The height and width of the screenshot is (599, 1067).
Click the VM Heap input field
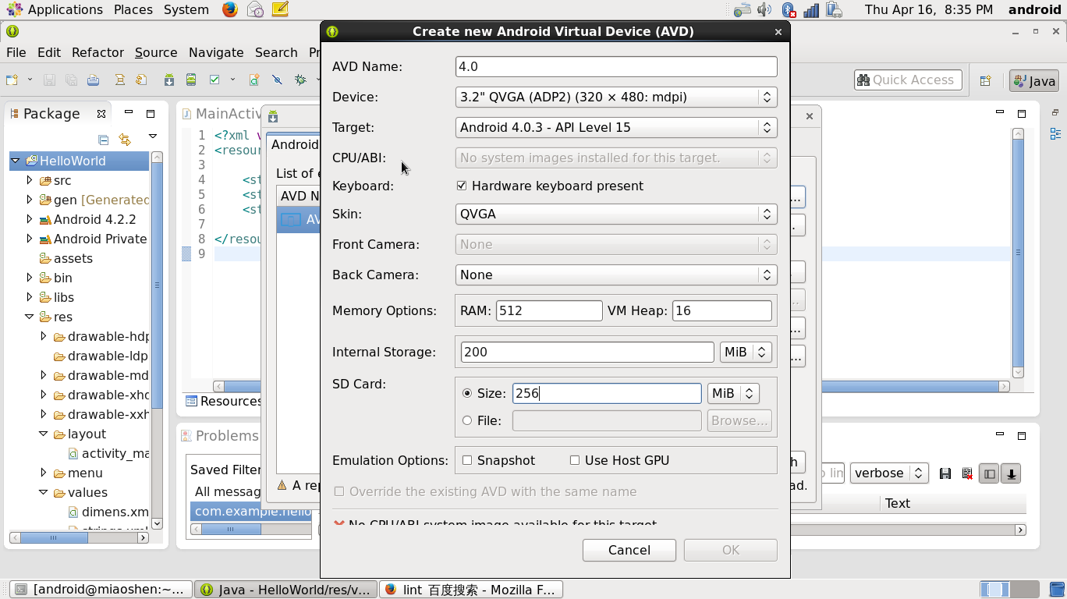(722, 310)
